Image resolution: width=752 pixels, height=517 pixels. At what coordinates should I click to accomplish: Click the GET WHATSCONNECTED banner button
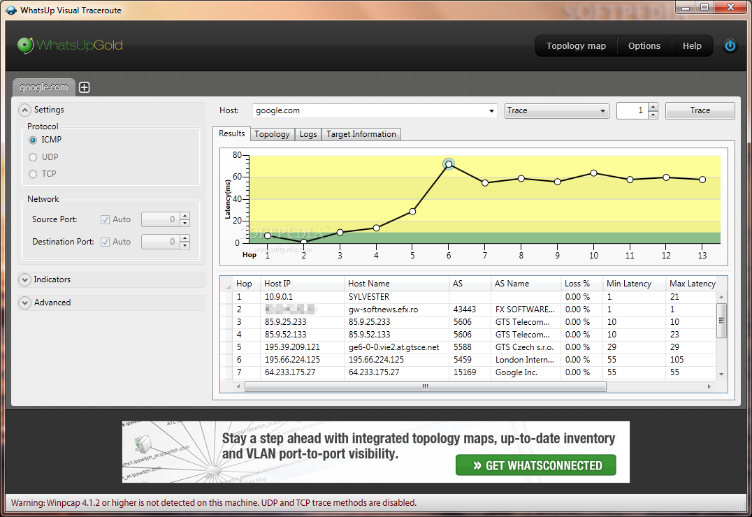536,465
